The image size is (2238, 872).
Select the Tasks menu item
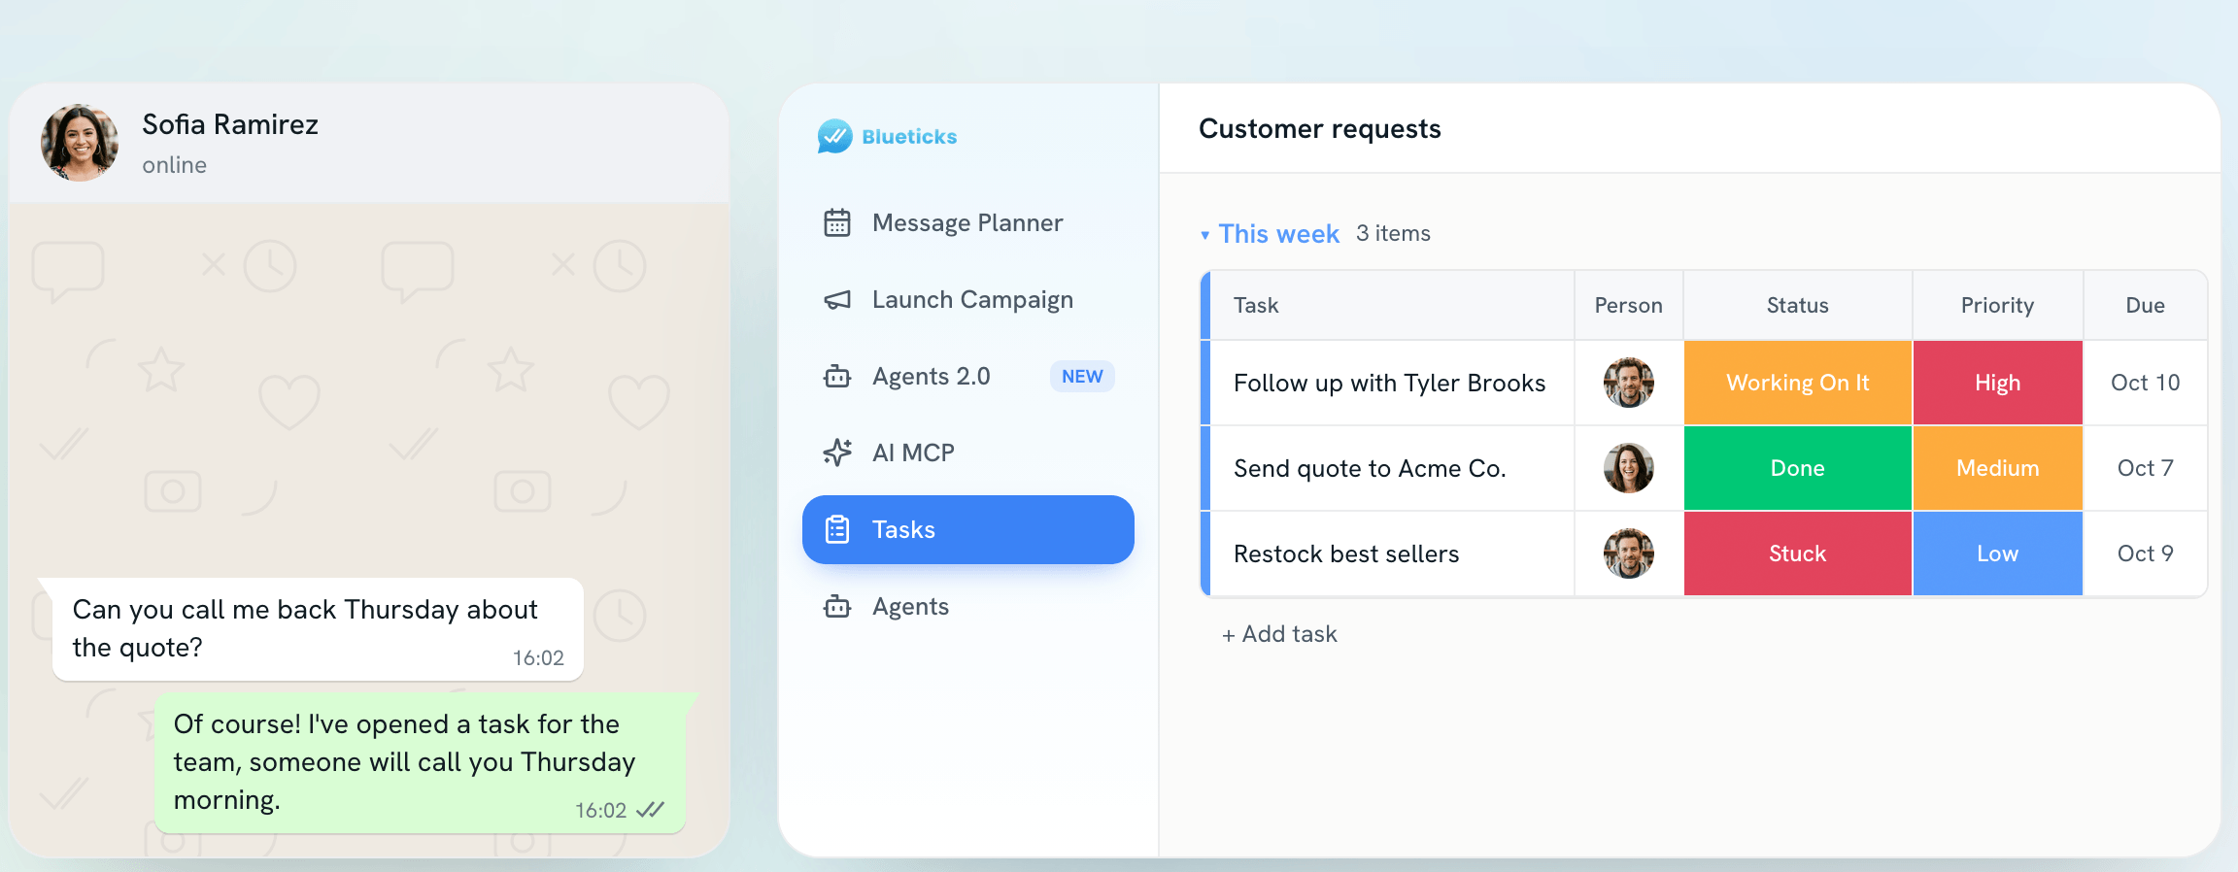point(968,529)
